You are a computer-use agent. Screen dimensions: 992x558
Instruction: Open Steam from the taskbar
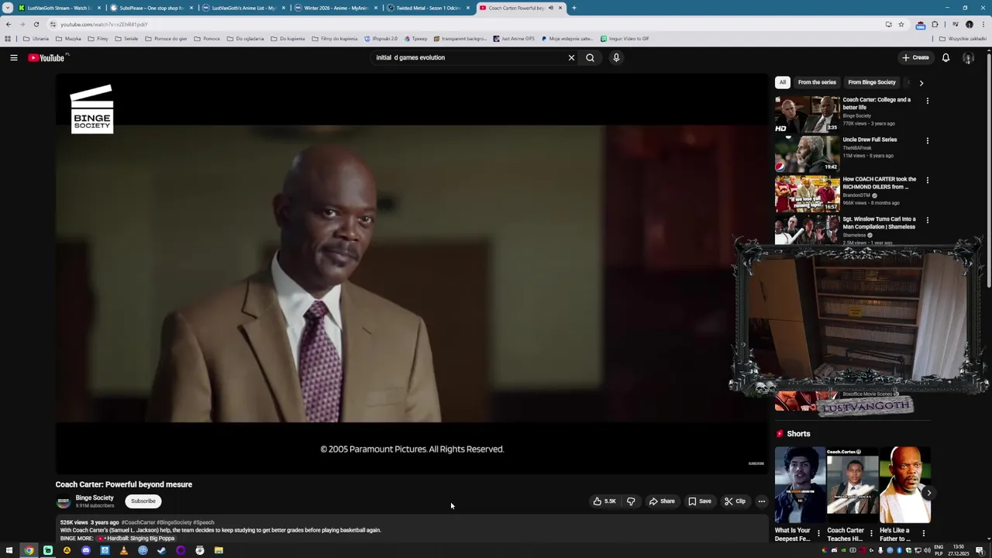[161, 550]
